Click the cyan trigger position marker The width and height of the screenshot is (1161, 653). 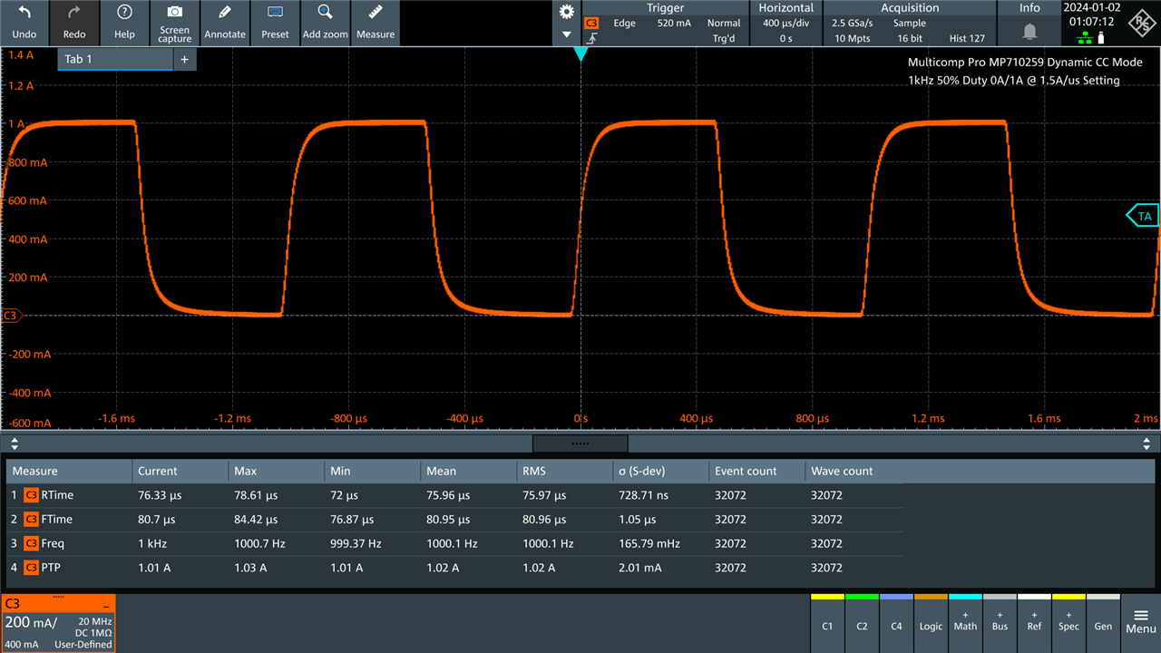[x=580, y=54]
